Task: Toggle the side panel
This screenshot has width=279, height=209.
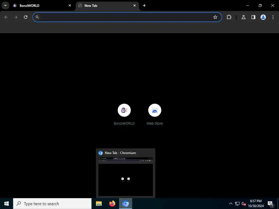Action: click(x=253, y=17)
